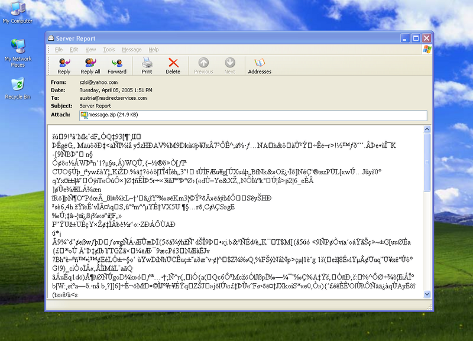Close the Server Report window
The image size is (473, 341).
426,38
